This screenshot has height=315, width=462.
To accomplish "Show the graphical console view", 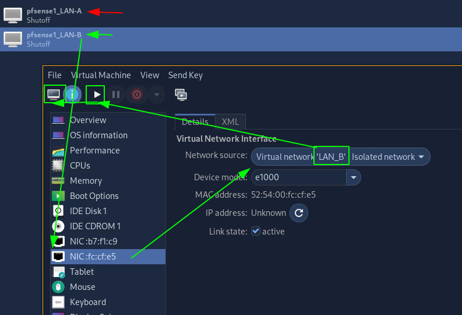I will coord(54,94).
